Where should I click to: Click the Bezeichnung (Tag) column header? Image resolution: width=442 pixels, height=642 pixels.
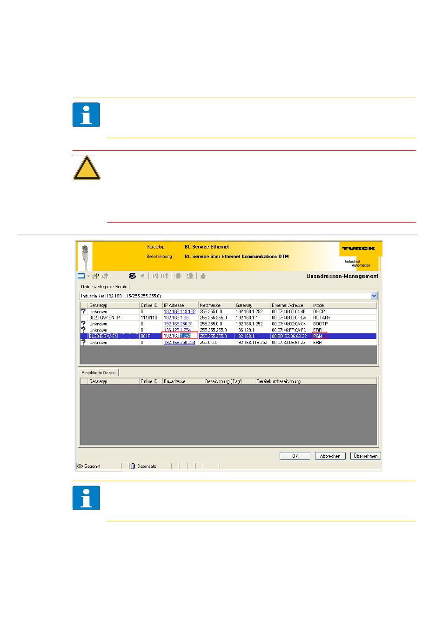point(229,381)
